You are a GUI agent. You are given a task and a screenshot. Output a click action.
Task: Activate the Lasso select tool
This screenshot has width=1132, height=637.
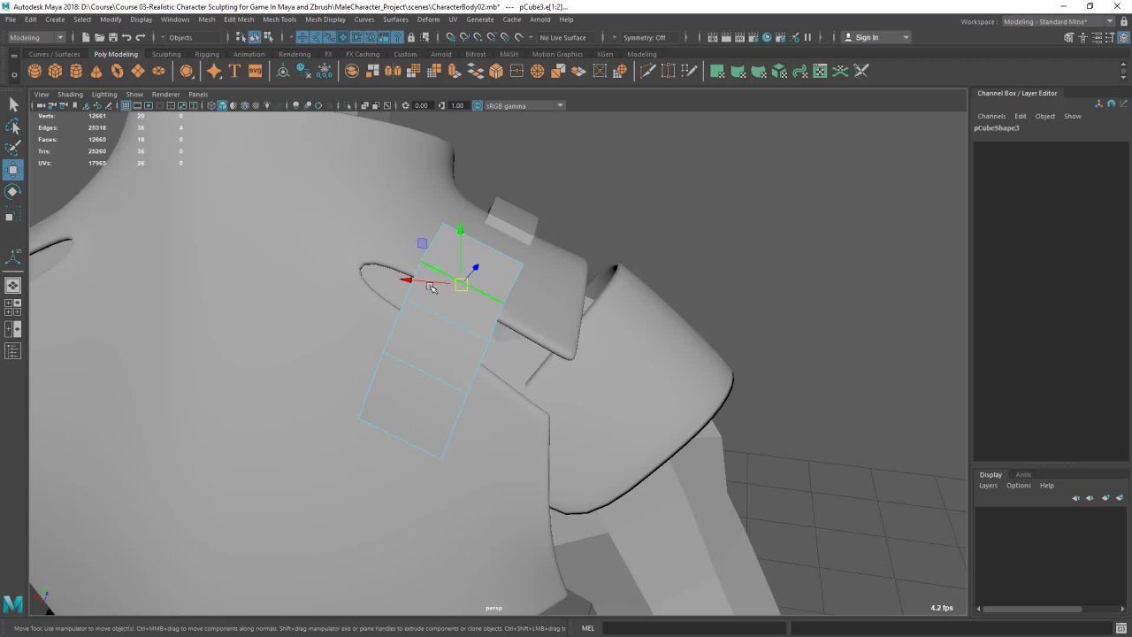pyautogui.click(x=13, y=127)
